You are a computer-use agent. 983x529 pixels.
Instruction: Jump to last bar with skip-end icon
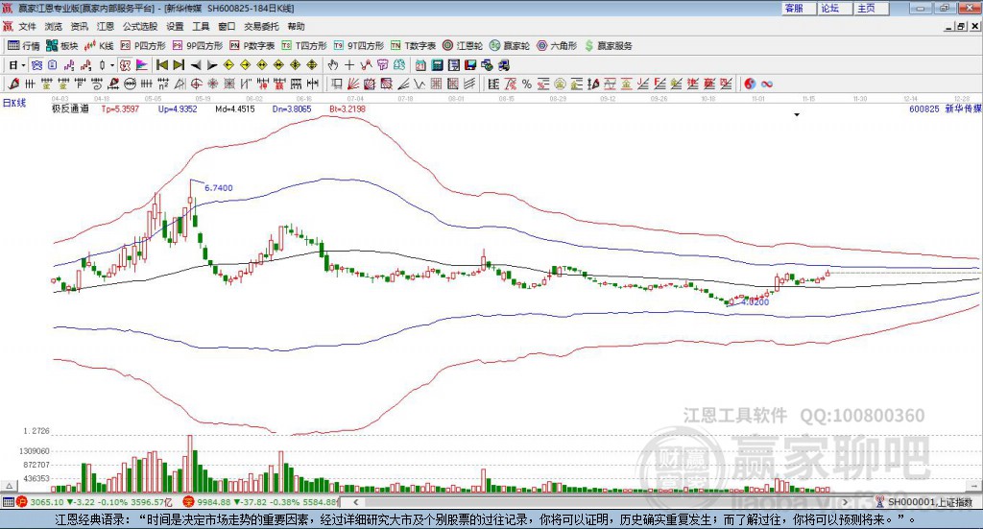click(x=179, y=65)
